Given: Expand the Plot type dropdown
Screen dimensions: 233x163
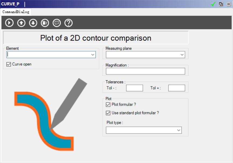Looking at the screenshot, I should (x=179, y=130).
